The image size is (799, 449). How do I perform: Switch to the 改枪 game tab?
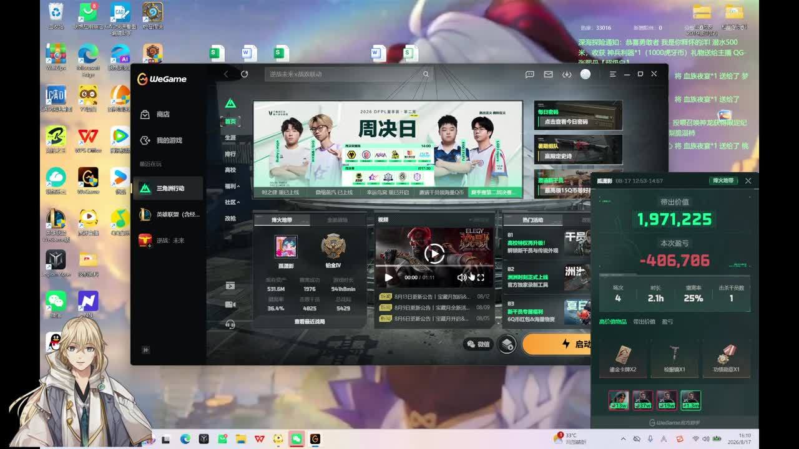[230, 219]
